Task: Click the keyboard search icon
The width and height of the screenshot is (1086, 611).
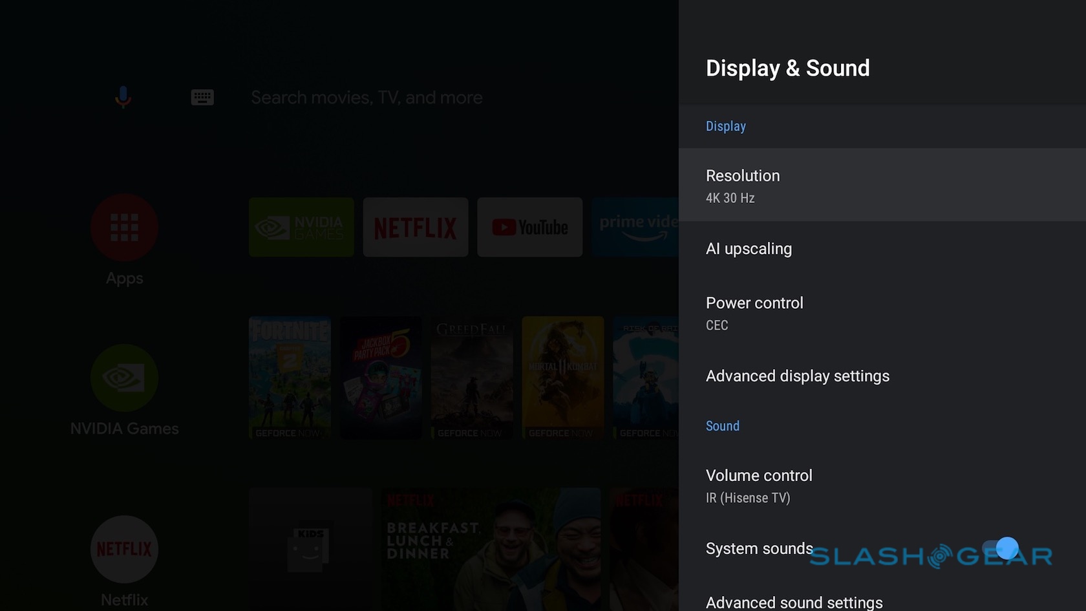Action: click(202, 97)
